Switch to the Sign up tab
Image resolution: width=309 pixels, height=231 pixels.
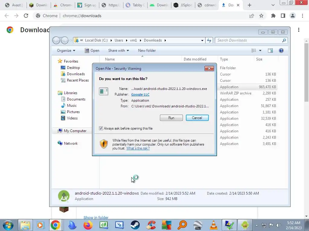point(87,5)
